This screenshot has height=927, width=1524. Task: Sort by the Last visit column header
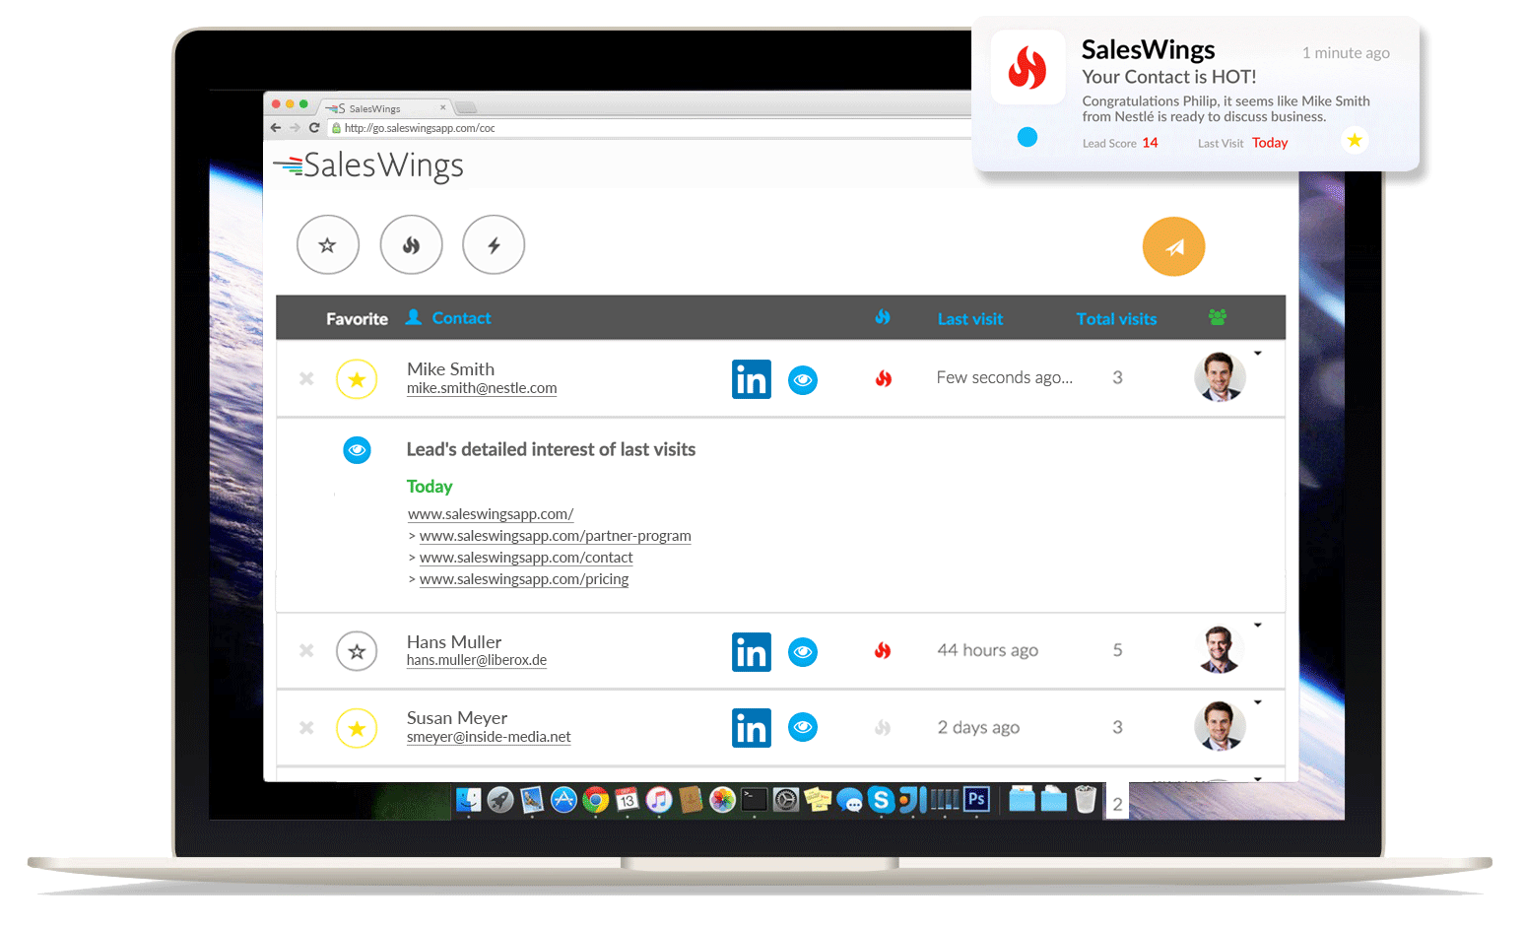970,319
